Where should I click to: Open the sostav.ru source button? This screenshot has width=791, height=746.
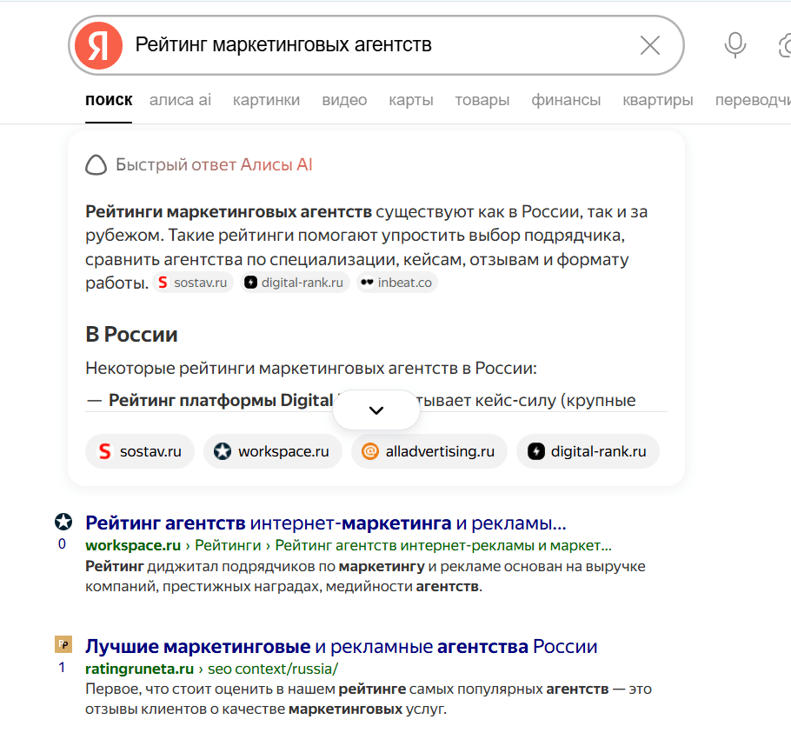click(x=140, y=451)
